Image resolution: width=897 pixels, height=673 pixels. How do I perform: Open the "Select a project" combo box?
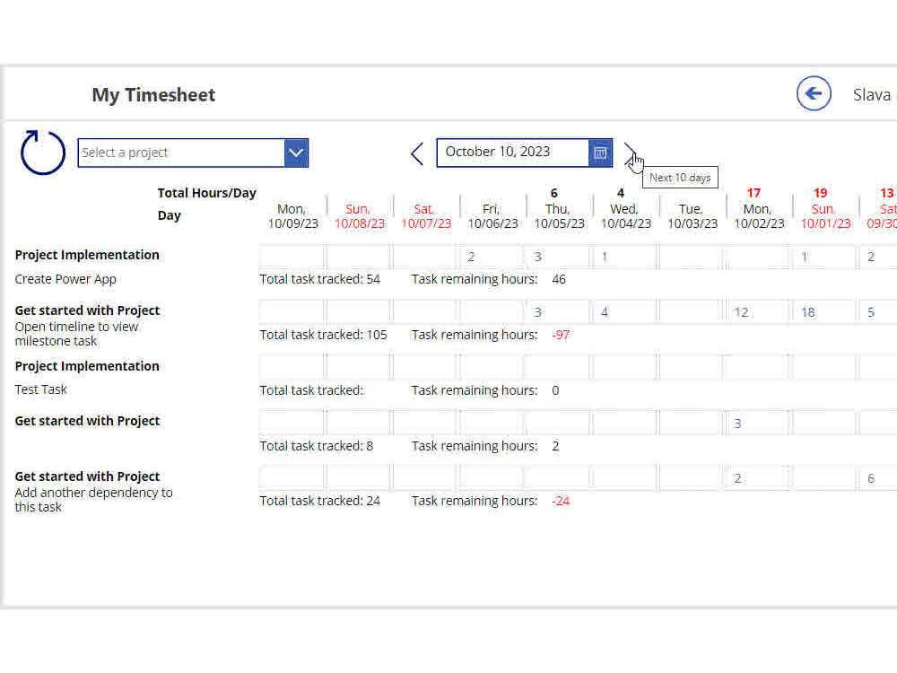[x=179, y=153]
